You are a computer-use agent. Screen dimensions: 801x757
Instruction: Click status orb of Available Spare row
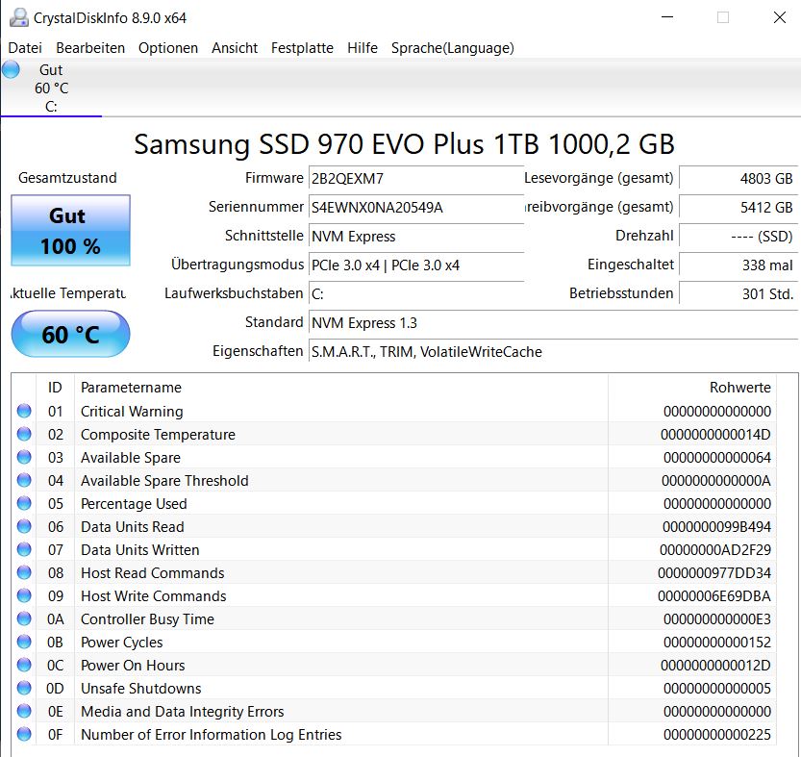pos(24,457)
